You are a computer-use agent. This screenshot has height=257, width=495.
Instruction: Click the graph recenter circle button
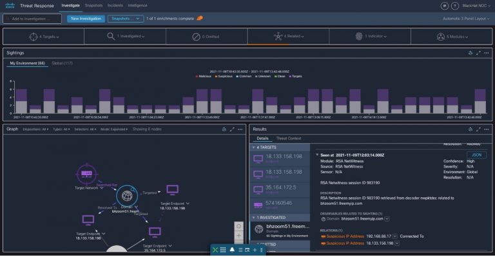238,226
